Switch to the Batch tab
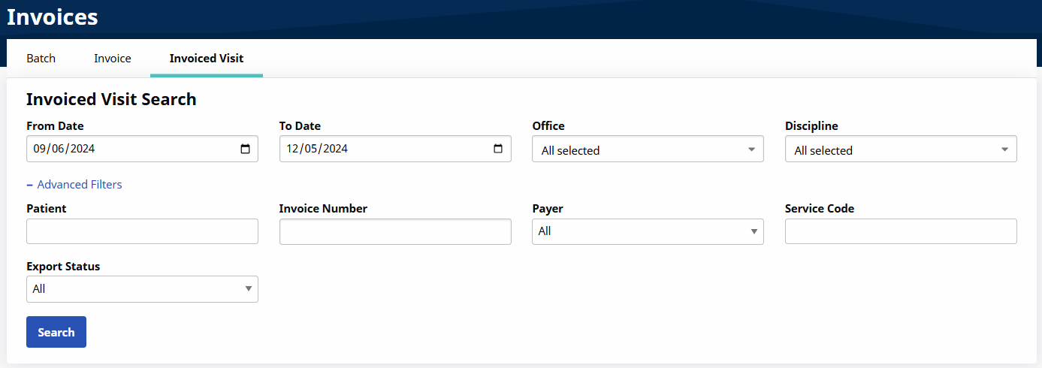 (x=41, y=58)
